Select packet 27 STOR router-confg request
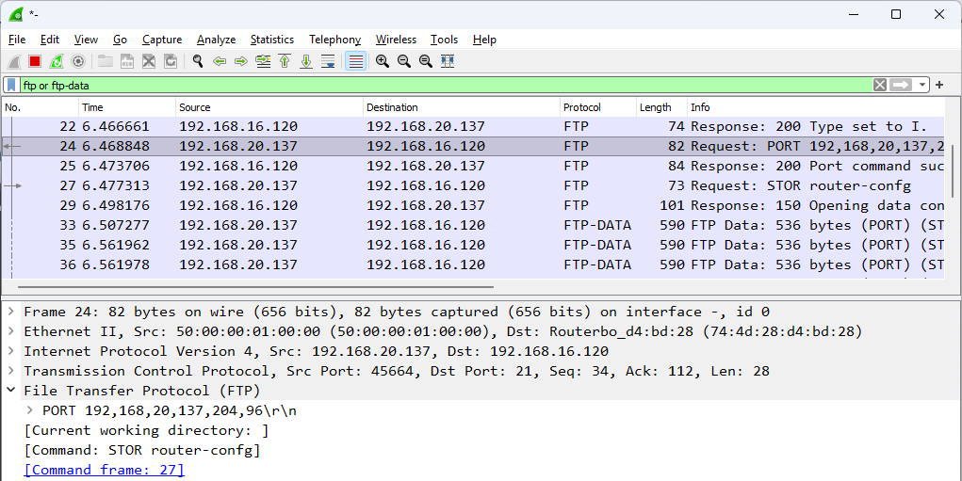The height and width of the screenshot is (481, 962). pyautogui.click(x=473, y=185)
